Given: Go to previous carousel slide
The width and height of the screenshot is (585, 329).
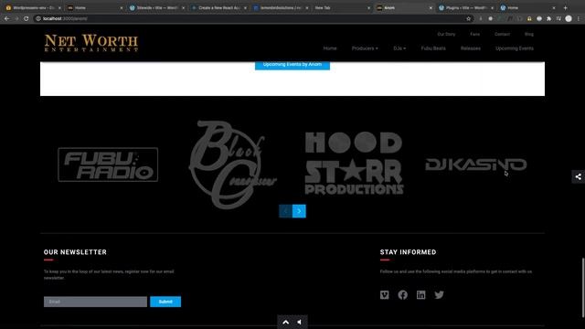Looking at the screenshot, I should (286, 211).
